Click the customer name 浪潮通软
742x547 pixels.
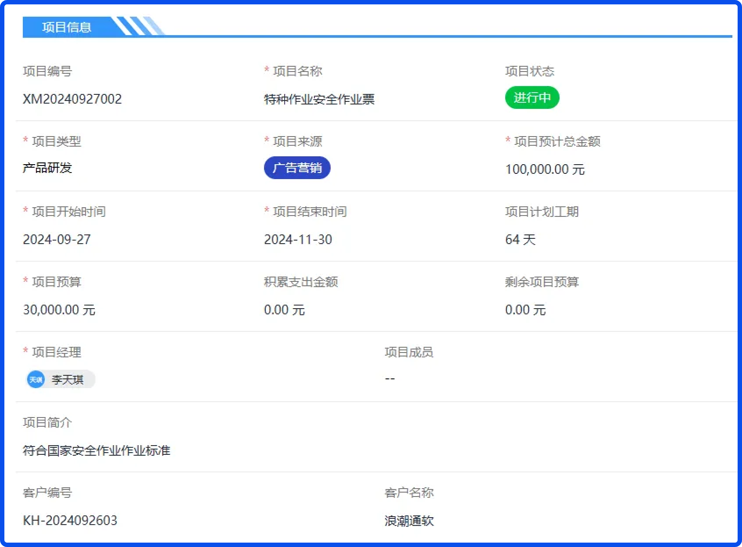tap(409, 521)
